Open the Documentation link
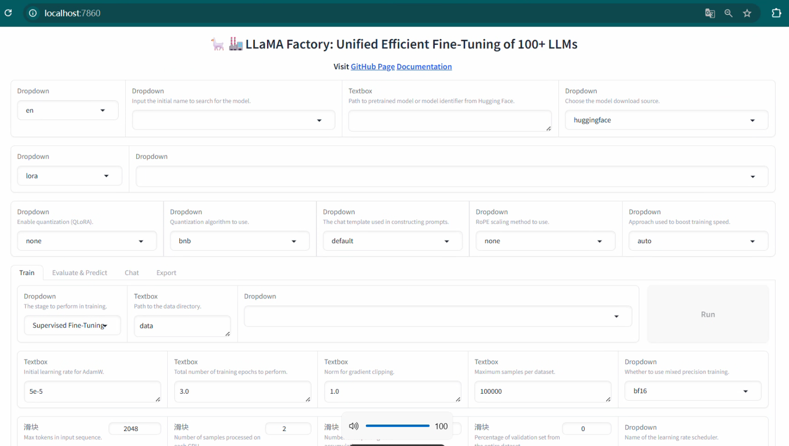 (x=424, y=67)
